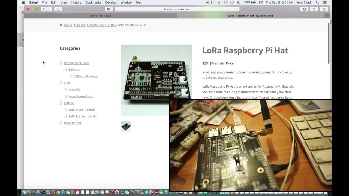Go forward with Safari's forward arrow
Viewport: 349px width, 196px height.
point(49,9)
